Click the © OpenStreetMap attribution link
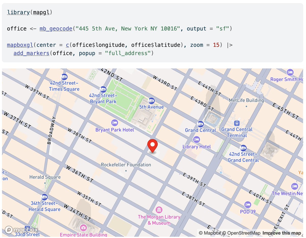Viewport: 306px width, 238px height. click(x=241, y=233)
